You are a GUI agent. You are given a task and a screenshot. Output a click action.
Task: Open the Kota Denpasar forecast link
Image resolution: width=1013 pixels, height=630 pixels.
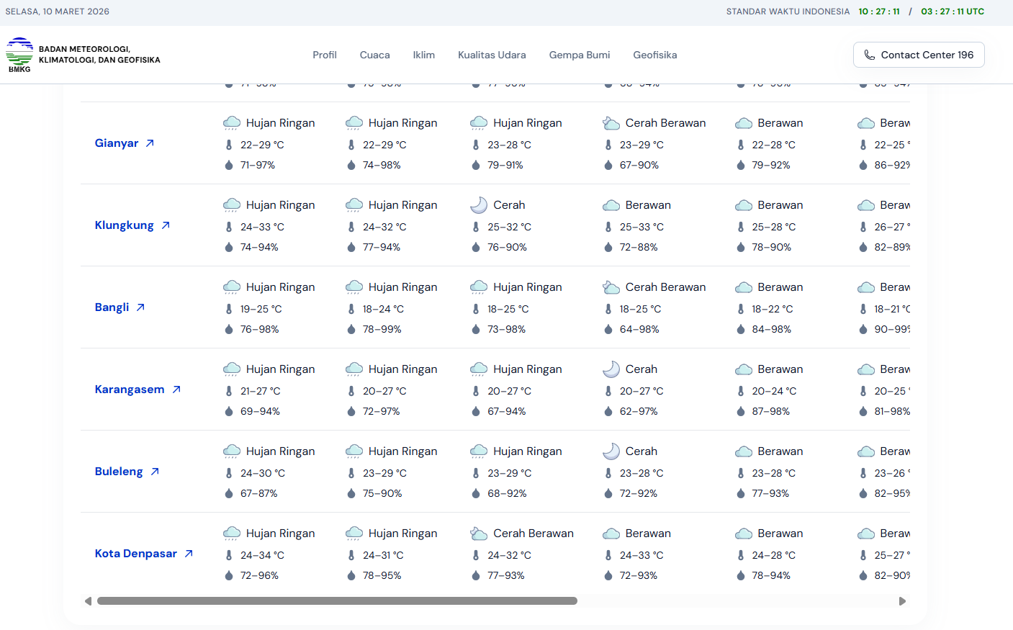[x=135, y=554]
